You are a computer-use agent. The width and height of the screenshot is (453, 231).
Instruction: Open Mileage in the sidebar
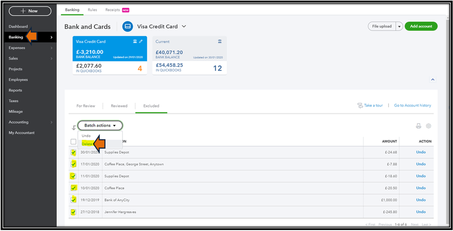pyautogui.click(x=15, y=111)
